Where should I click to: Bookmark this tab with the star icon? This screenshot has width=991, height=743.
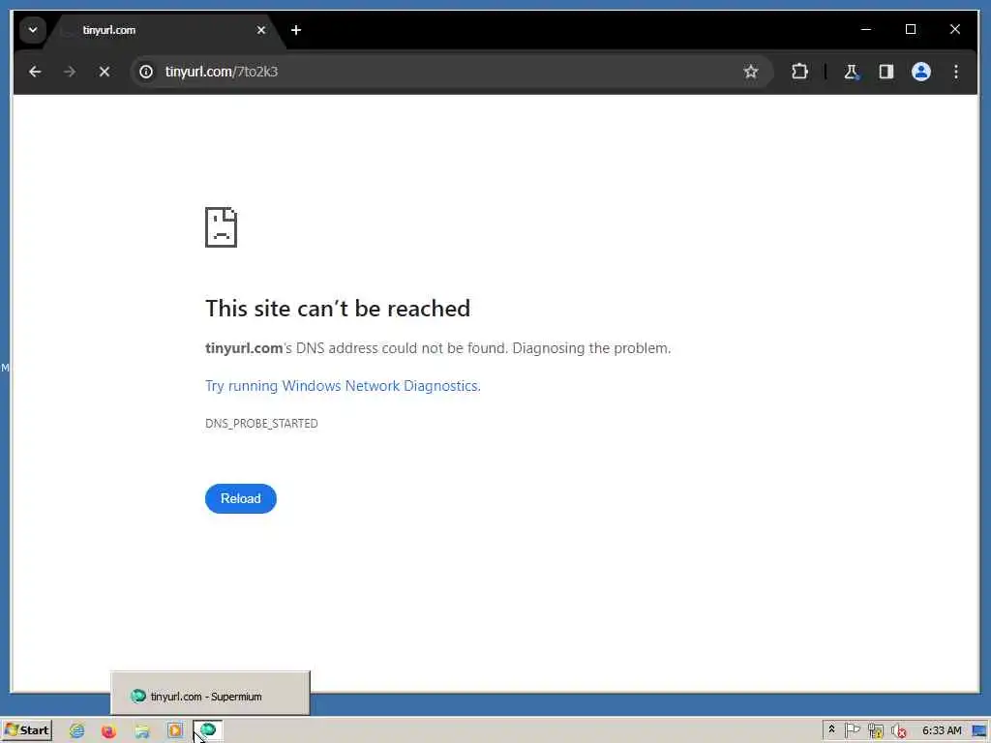click(x=750, y=72)
